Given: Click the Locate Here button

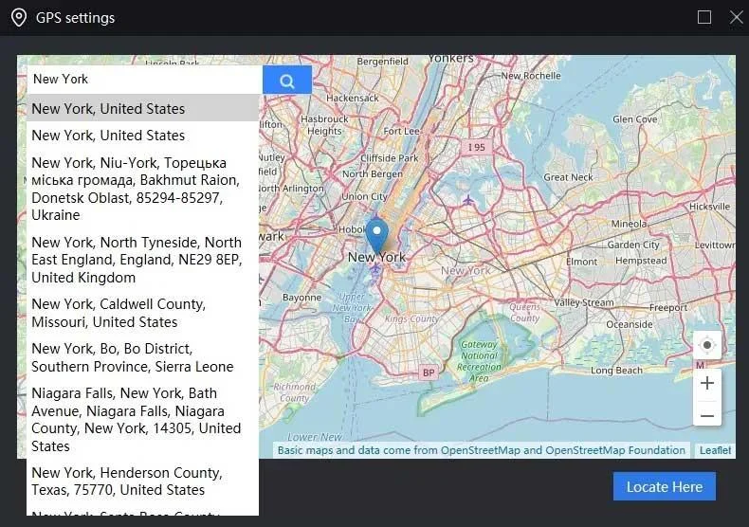Looking at the screenshot, I should click(x=664, y=486).
